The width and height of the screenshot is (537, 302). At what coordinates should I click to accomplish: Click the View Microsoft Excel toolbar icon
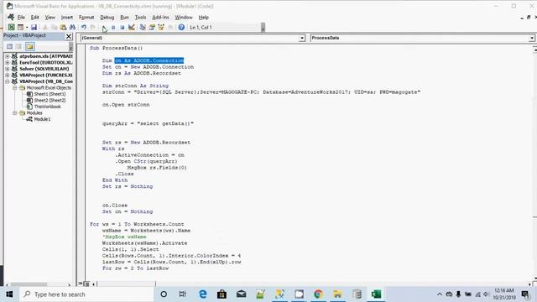[11, 27]
